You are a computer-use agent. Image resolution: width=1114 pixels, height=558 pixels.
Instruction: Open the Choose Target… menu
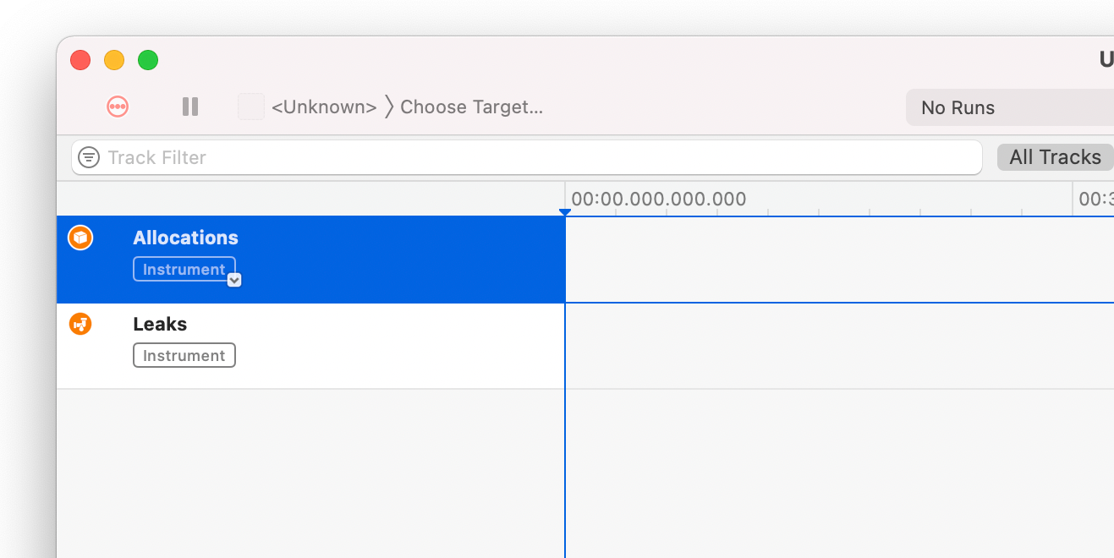click(471, 107)
